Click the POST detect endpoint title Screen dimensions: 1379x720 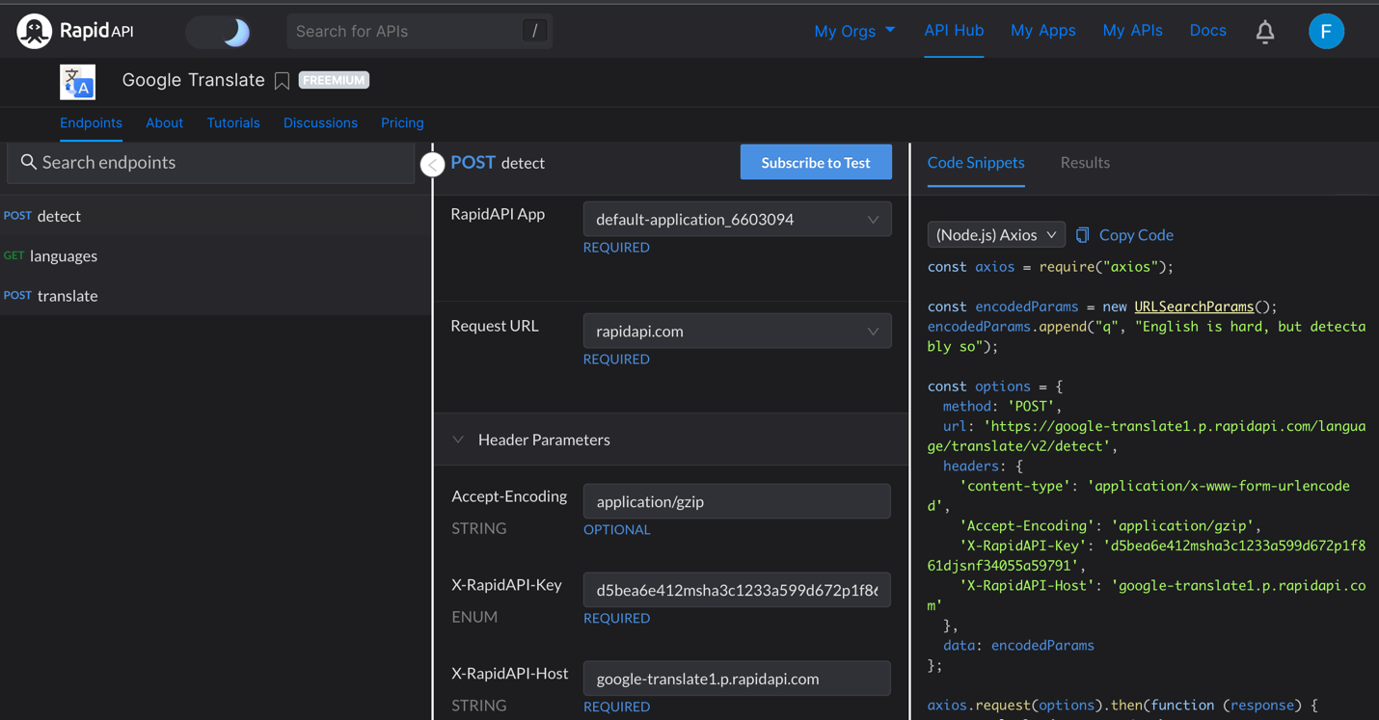click(498, 163)
